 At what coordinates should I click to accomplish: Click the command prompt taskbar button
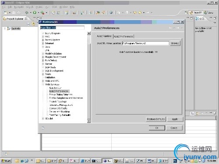coord(96,161)
